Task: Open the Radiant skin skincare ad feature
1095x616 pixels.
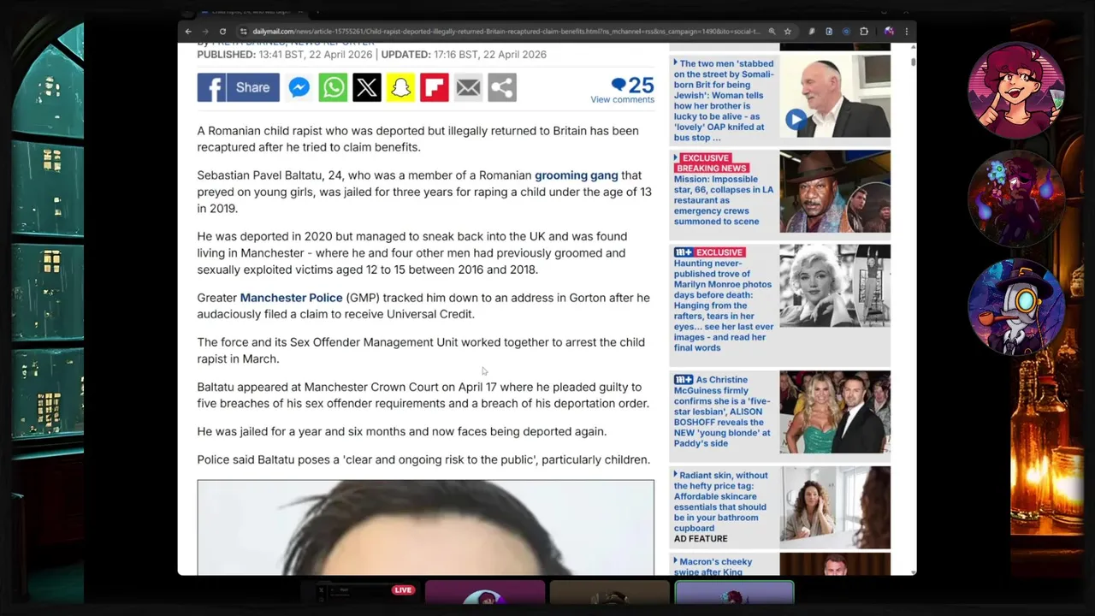Action: pos(721,501)
